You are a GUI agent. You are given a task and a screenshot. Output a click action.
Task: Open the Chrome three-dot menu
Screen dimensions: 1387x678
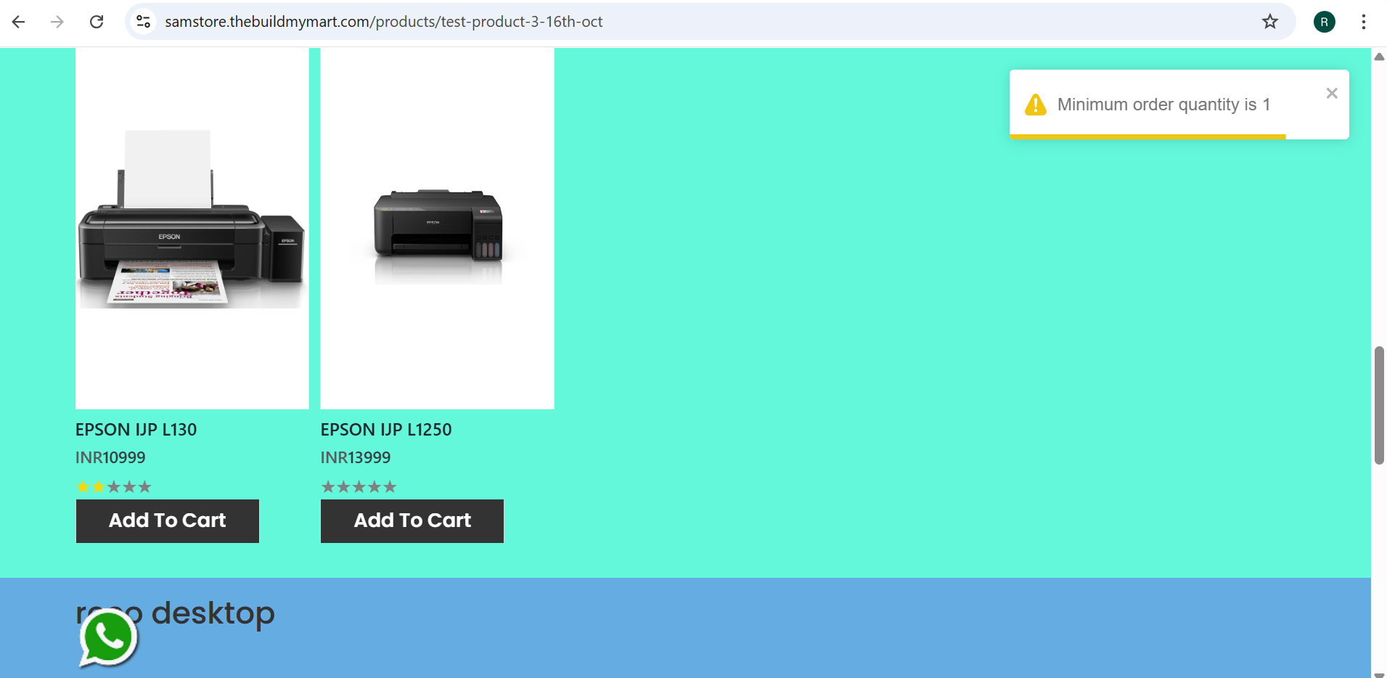pyautogui.click(x=1364, y=22)
